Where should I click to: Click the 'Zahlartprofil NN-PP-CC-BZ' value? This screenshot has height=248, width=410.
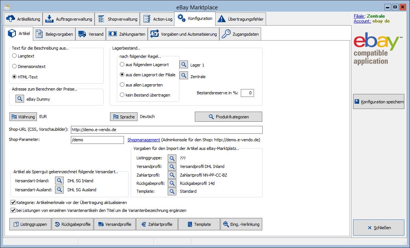click(203, 175)
